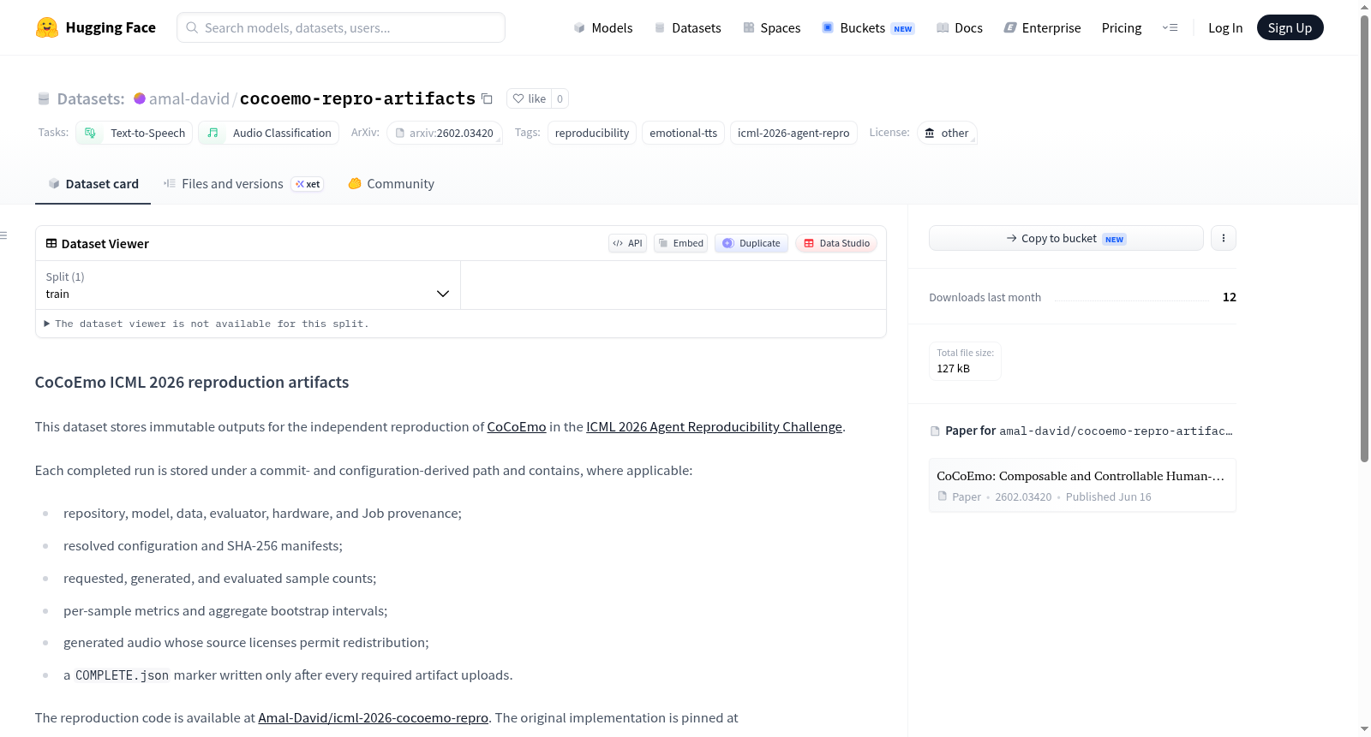Click the Text-to-Speech task icon
Screen dimensions: 1371x737
[90, 133]
